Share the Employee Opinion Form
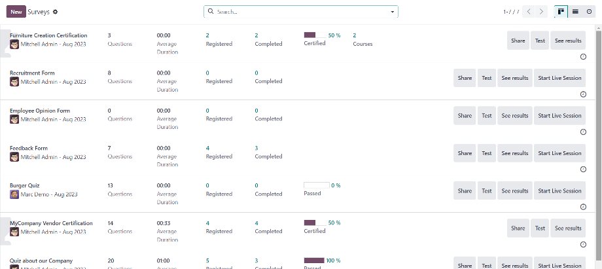The height and width of the screenshot is (269, 602). [465, 115]
